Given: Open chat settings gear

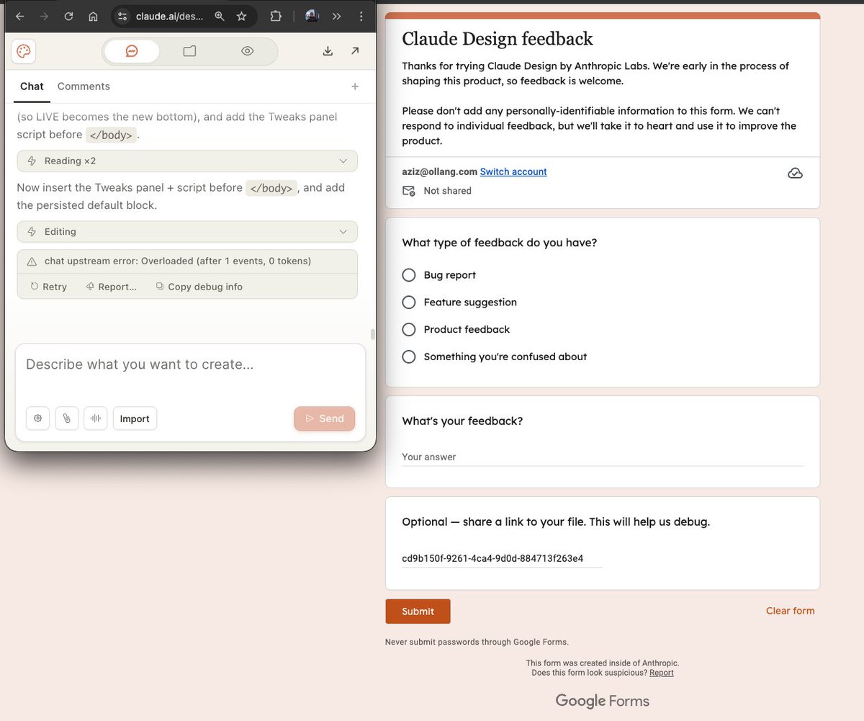Looking at the screenshot, I should point(38,418).
